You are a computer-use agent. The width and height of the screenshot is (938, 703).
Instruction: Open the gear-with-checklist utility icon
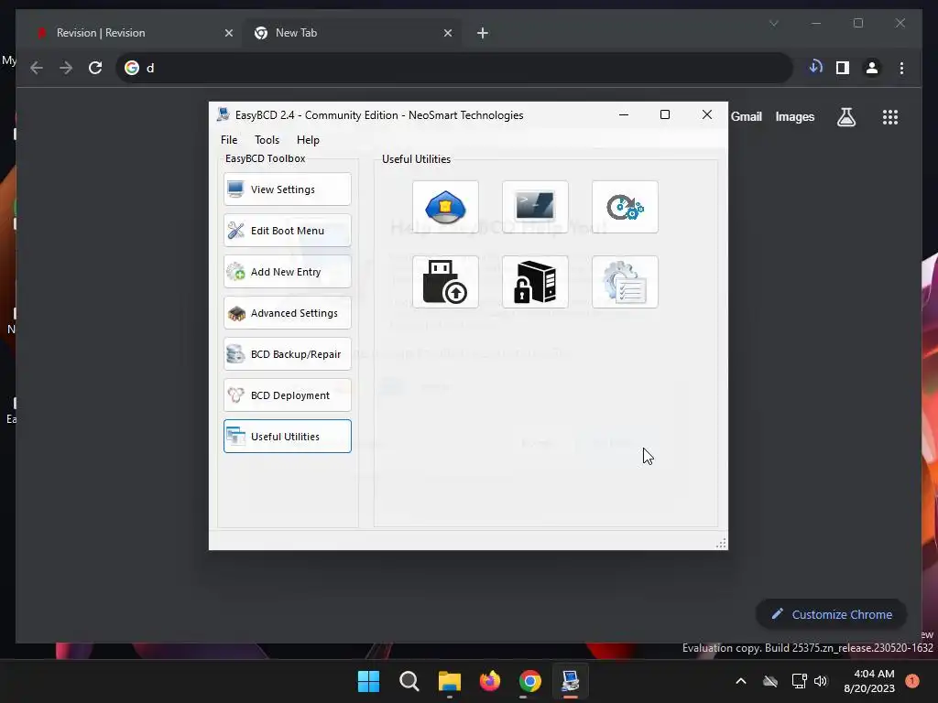pyautogui.click(x=625, y=282)
